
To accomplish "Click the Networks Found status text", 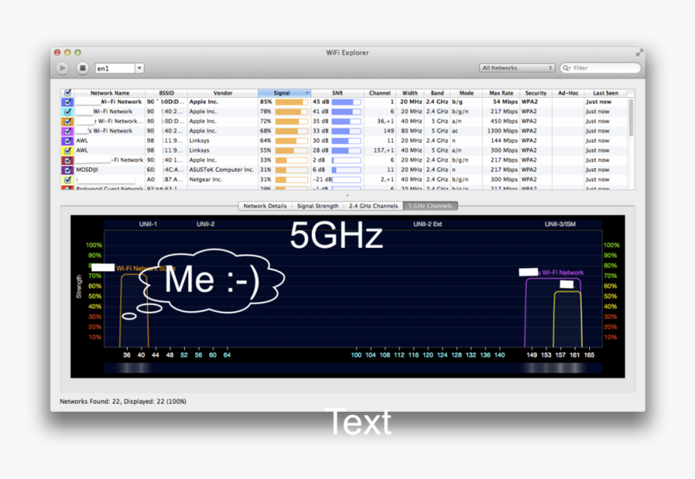I will pos(123,401).
